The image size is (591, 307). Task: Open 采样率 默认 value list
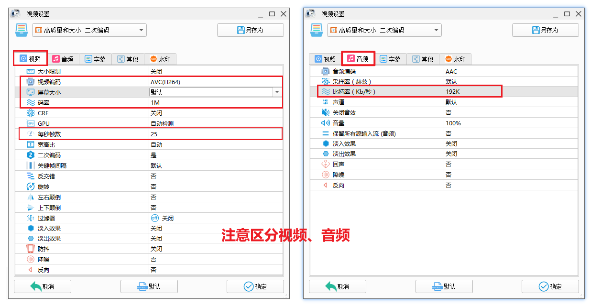pos(511,81)
